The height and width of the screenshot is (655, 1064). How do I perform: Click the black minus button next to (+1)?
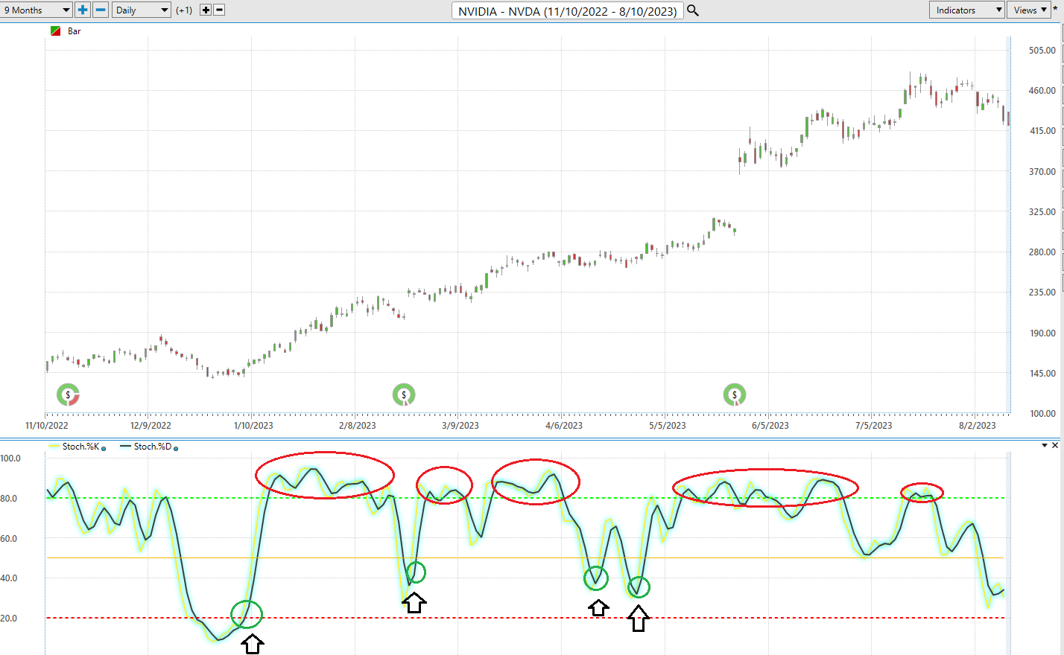point(219,10)
